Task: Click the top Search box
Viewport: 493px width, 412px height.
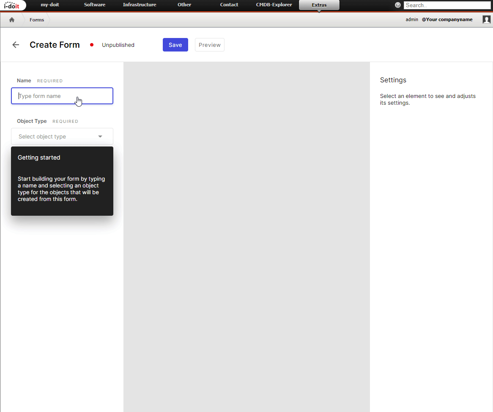Action: click(x=447, y=5)
